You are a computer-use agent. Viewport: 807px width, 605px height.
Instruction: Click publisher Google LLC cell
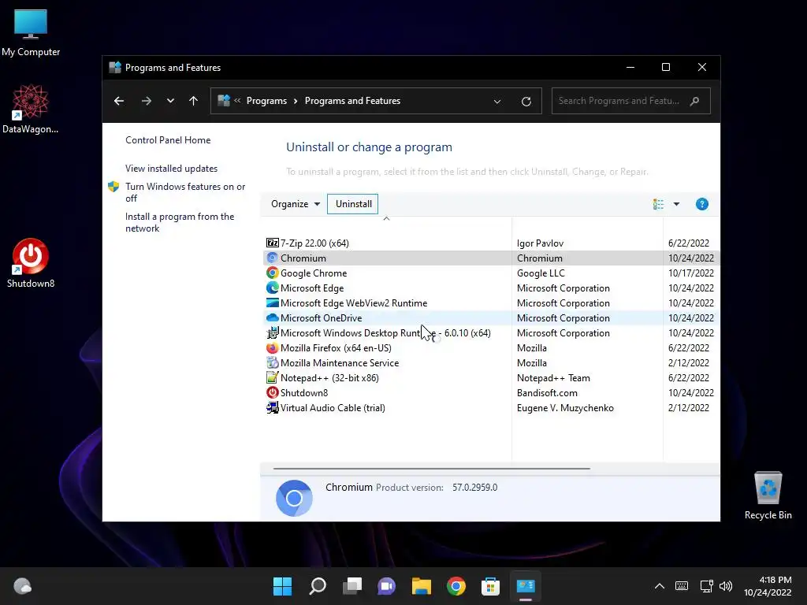tap(541, 273)
